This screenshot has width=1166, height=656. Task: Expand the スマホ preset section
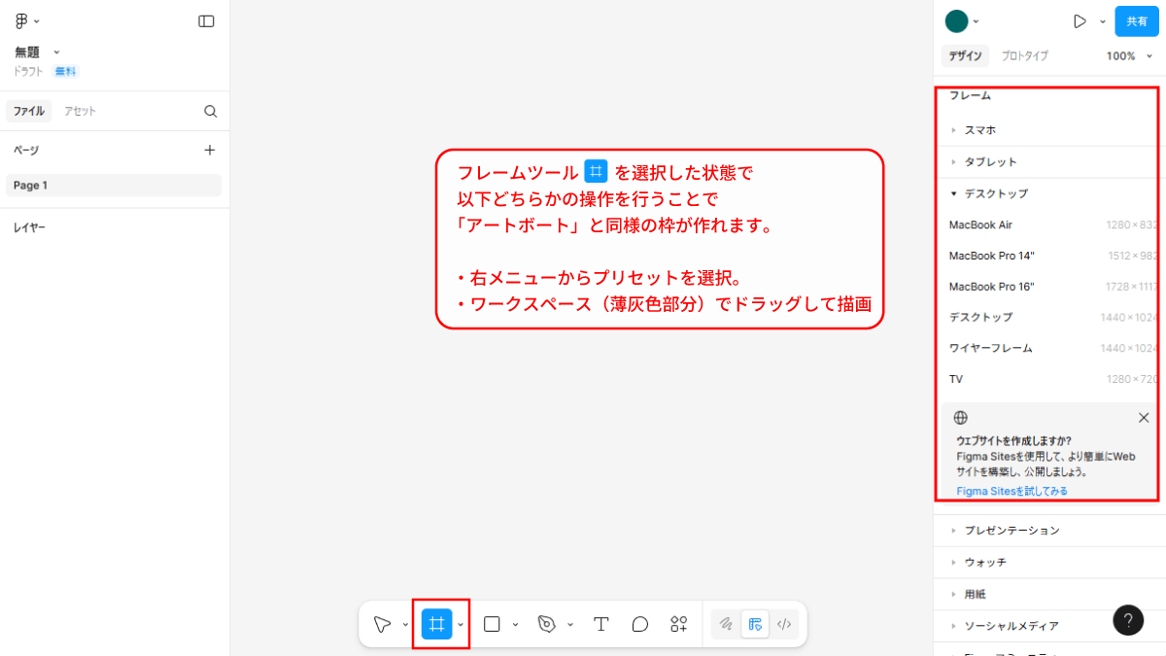coord(979,130)
